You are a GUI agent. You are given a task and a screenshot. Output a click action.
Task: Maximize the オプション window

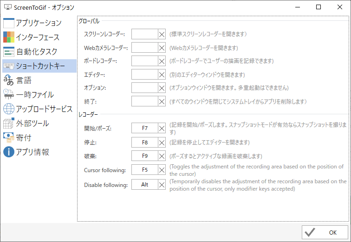click(x=318, y=7)
